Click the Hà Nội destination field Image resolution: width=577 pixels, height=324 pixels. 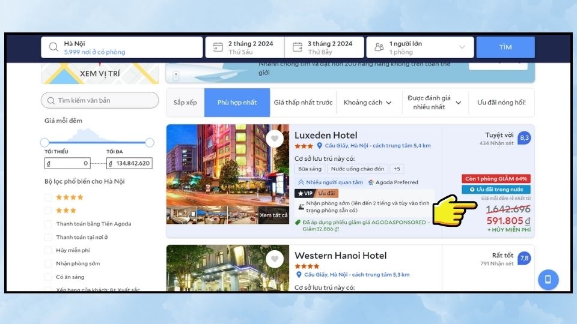(122, 47)
